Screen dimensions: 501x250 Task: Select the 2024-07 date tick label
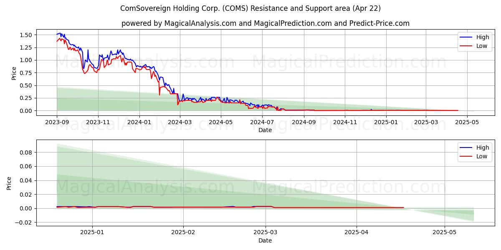262,122
